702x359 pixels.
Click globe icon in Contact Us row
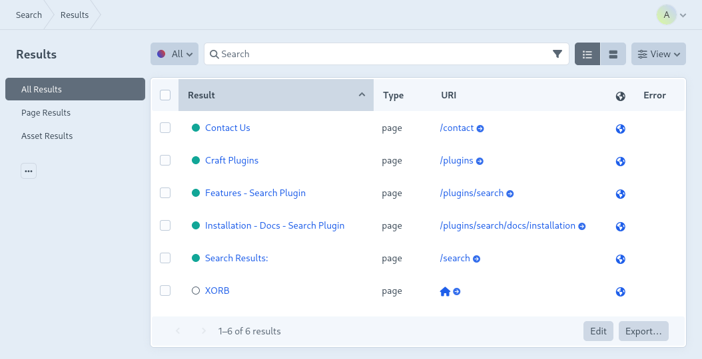coord(621,128)
